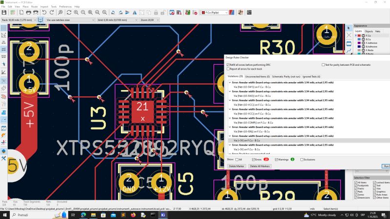Collapse the Net-(U3-COMP) annular width error

tap(230, 118)
